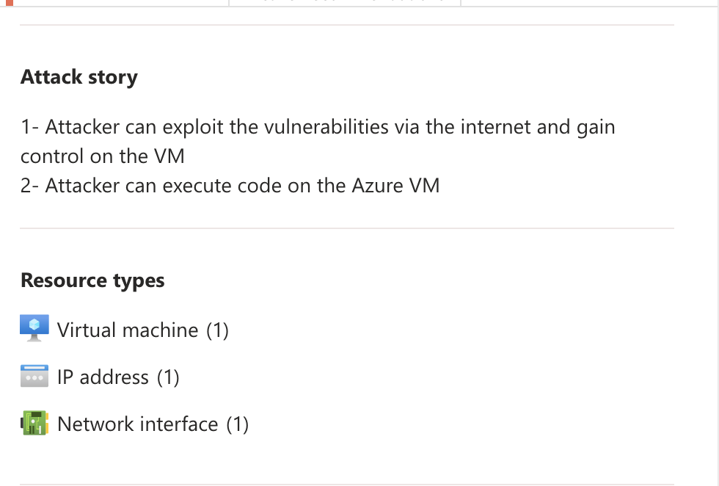Click the orange marker in top-left corner
719x486 pixels.
click(9, 2)
